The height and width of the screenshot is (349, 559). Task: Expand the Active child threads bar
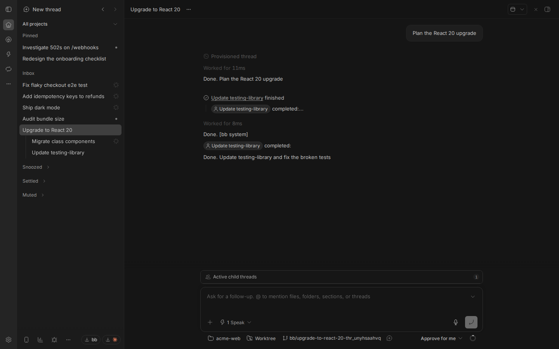pyautogui.click(x=342, y=277)
